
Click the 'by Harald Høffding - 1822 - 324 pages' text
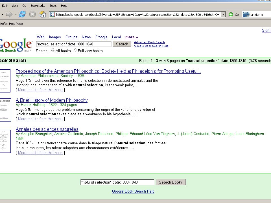pos(46,105)
